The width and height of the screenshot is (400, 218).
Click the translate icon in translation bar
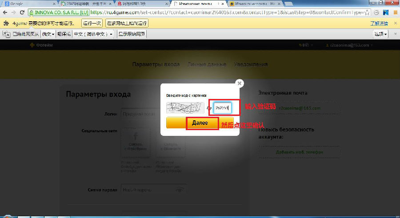(x=7, y=34)
